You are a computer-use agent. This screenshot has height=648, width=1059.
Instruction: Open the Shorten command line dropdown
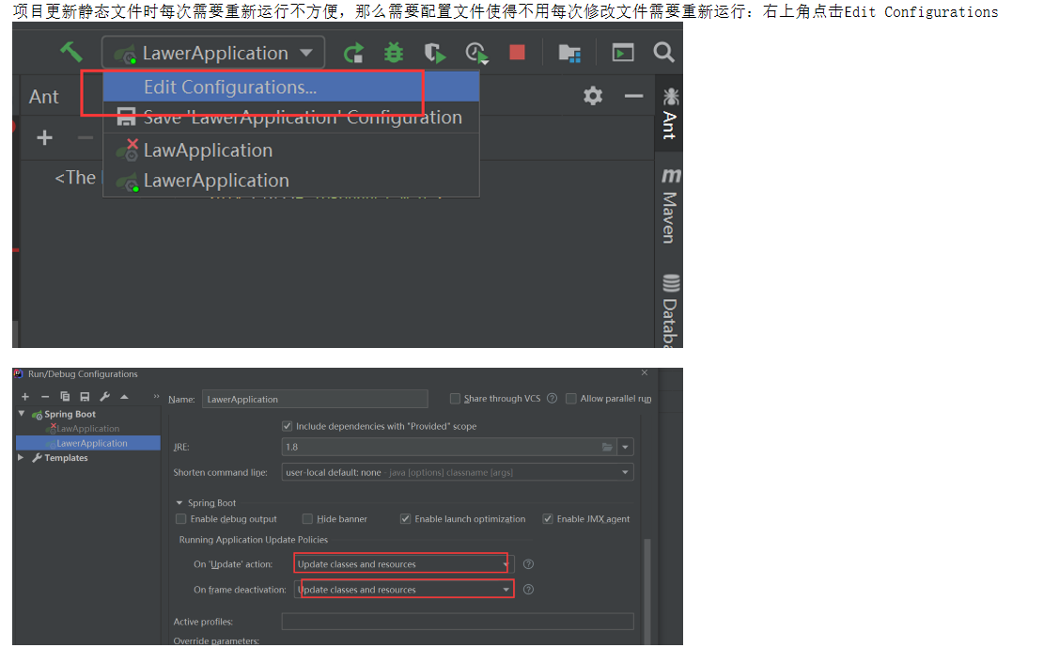[458, 472]
